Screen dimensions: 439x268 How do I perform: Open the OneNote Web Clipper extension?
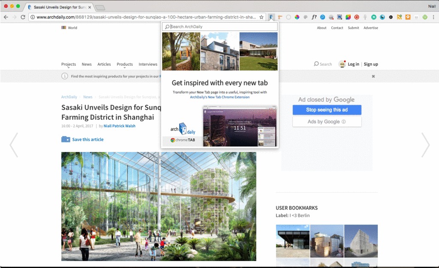point(339,17)
